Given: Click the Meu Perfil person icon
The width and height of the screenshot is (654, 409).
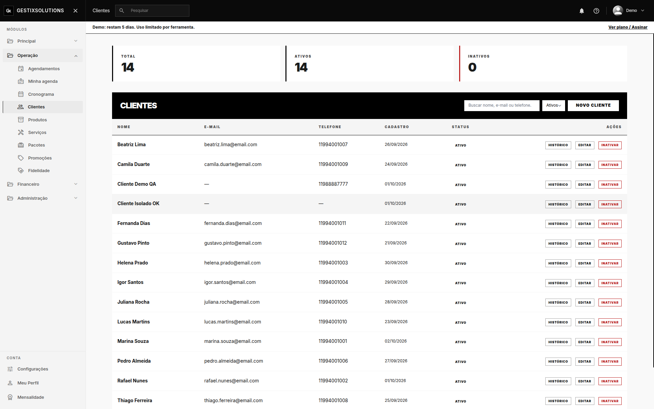Looking at the screenshot, I should click(x=10, y=383).
